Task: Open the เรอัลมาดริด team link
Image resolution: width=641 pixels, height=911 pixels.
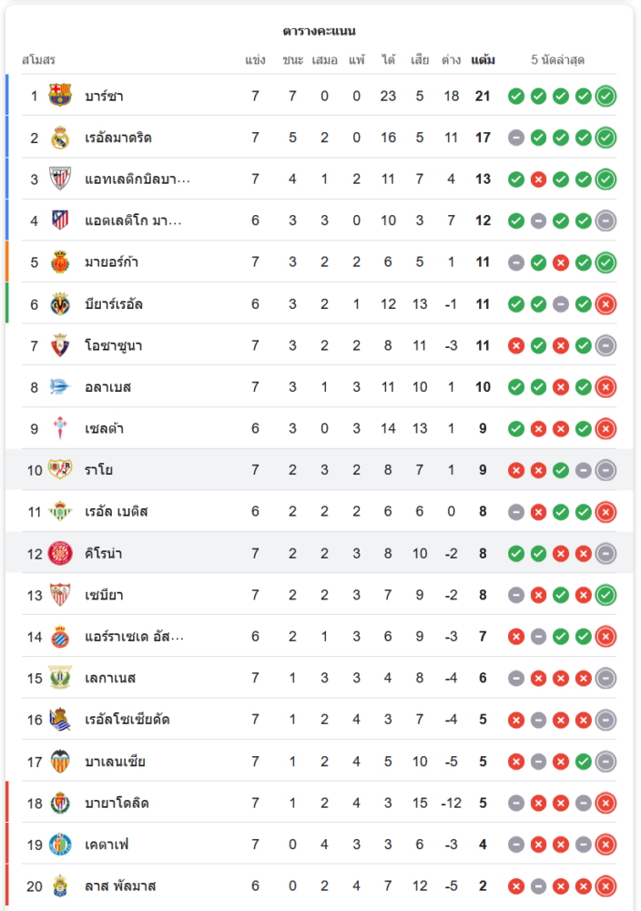Action: [118, 138]
